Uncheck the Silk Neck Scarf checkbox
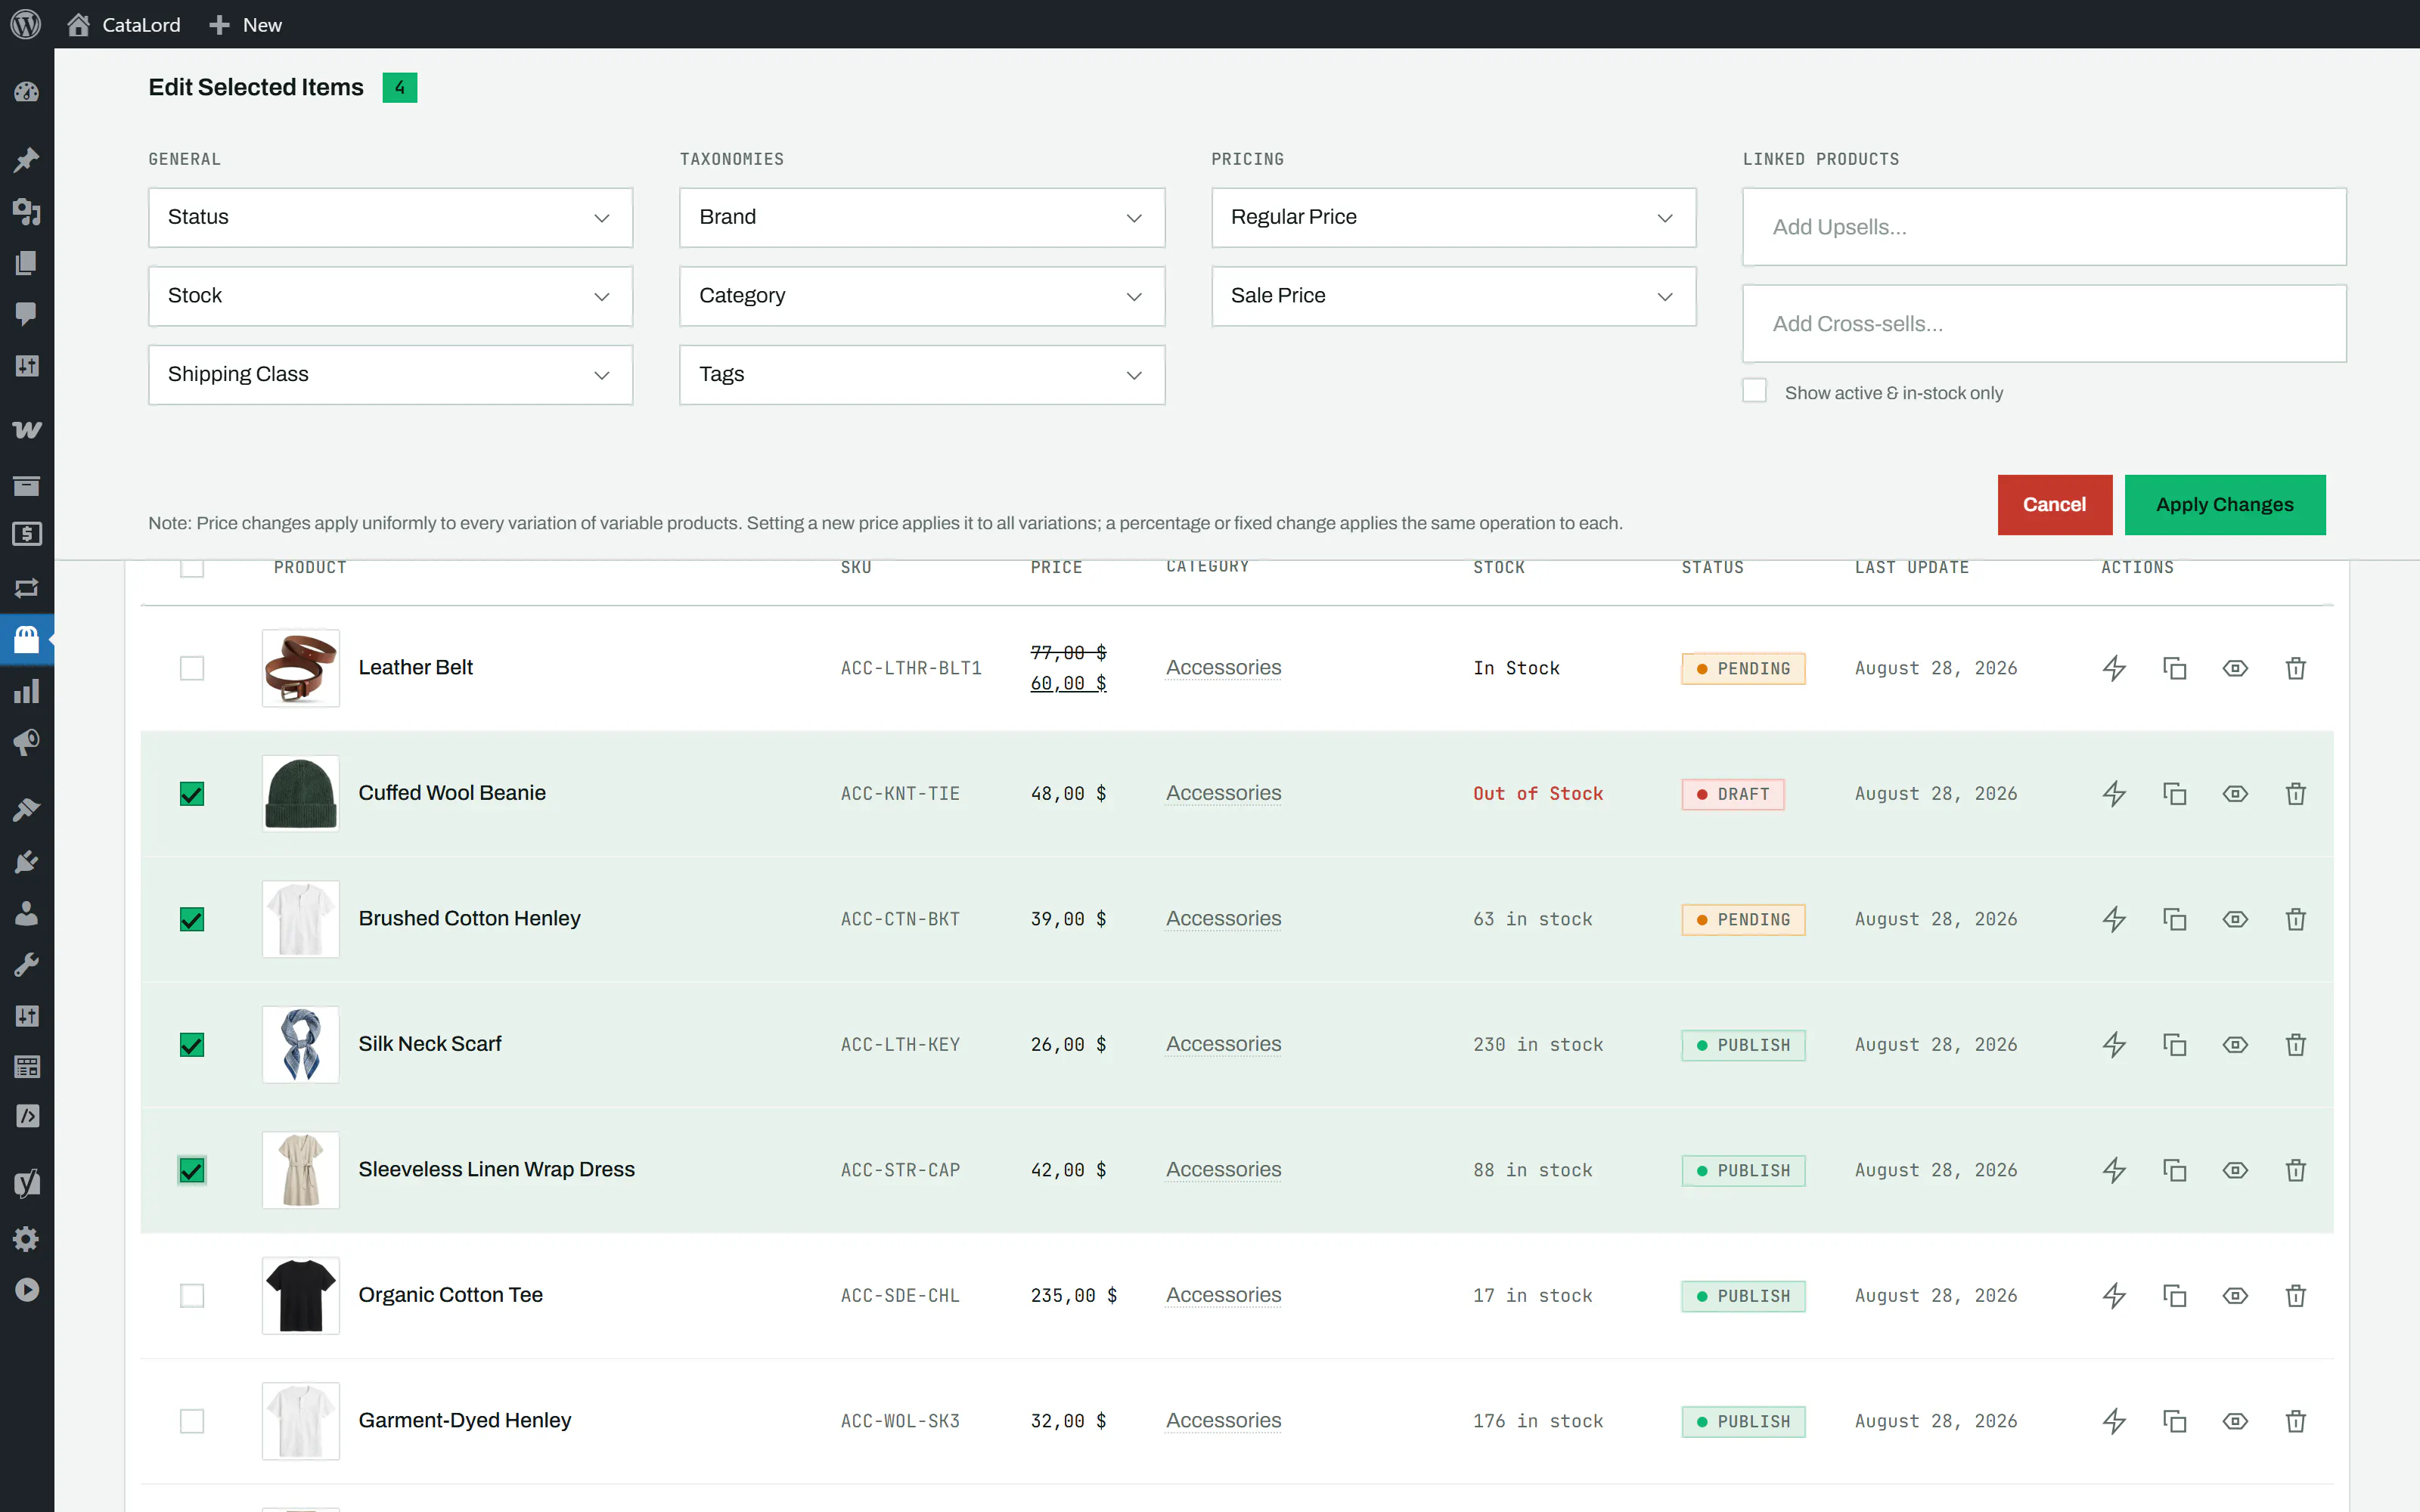 pyautogui.click(x=192, y=1045)
